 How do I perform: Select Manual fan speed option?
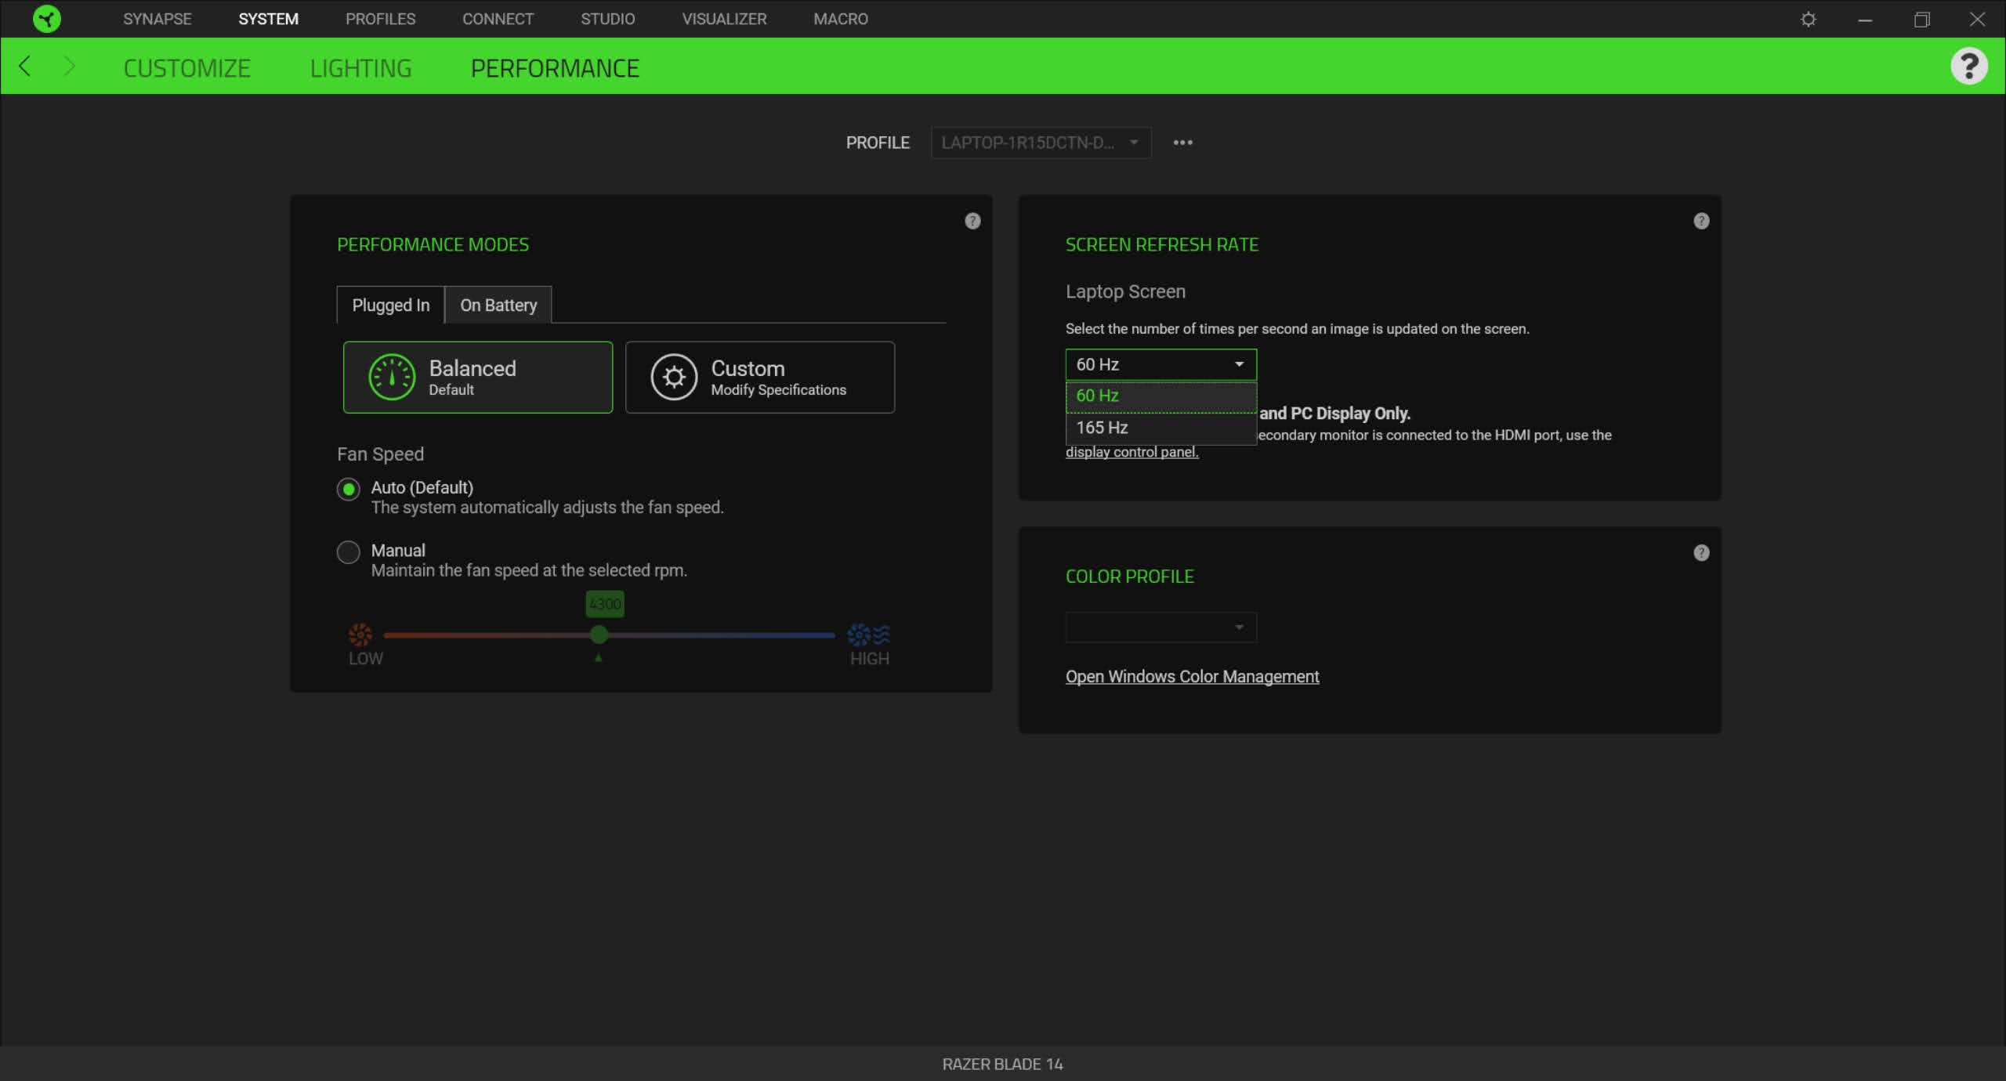coord(348,552)
